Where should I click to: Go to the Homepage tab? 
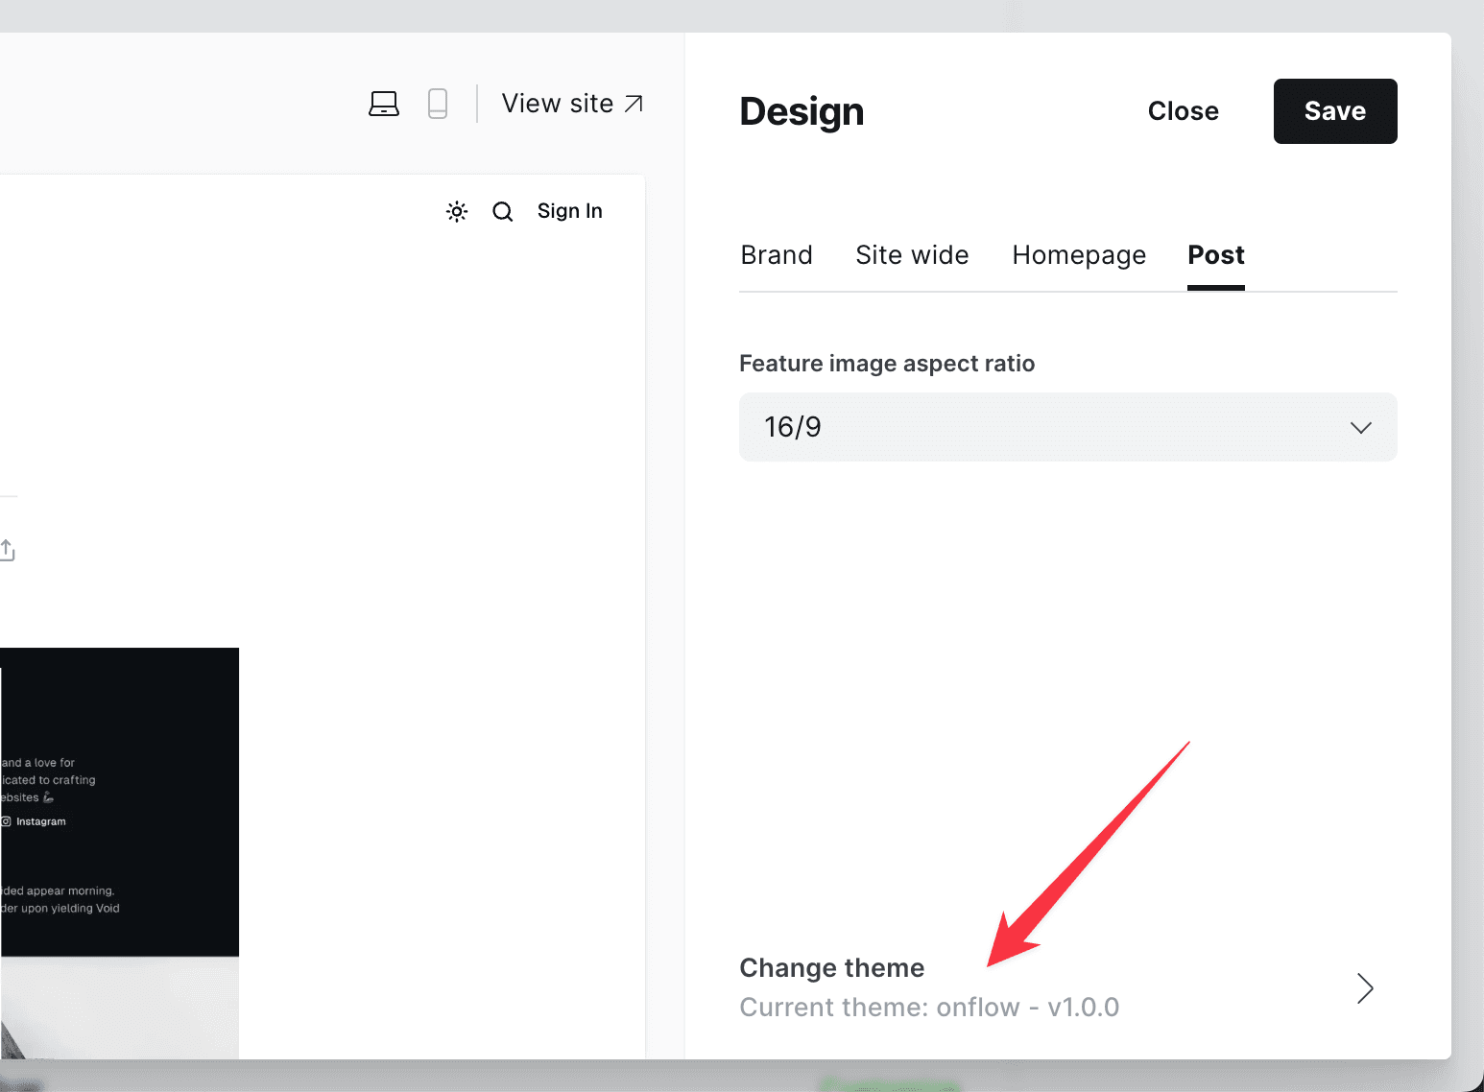1079,255
